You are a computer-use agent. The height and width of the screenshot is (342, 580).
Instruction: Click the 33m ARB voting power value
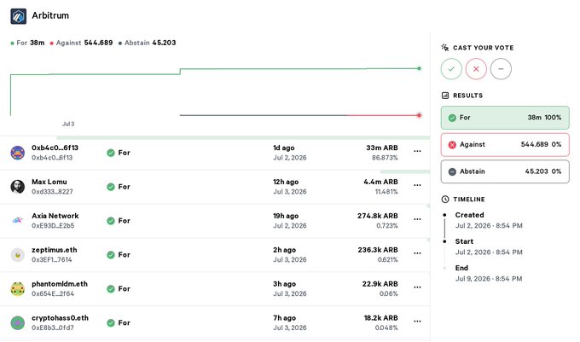click(x=382, y=148)
